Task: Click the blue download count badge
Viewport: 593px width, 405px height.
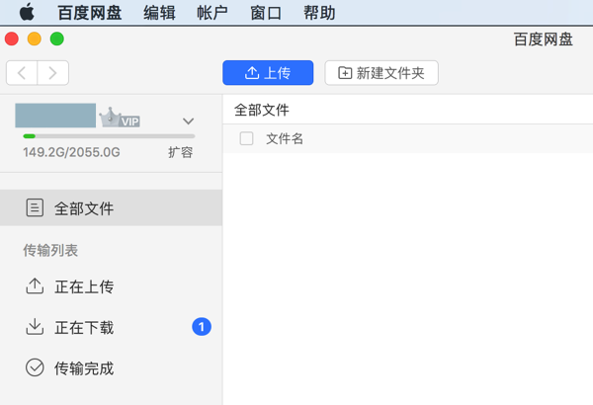Action: coord(202,327)
